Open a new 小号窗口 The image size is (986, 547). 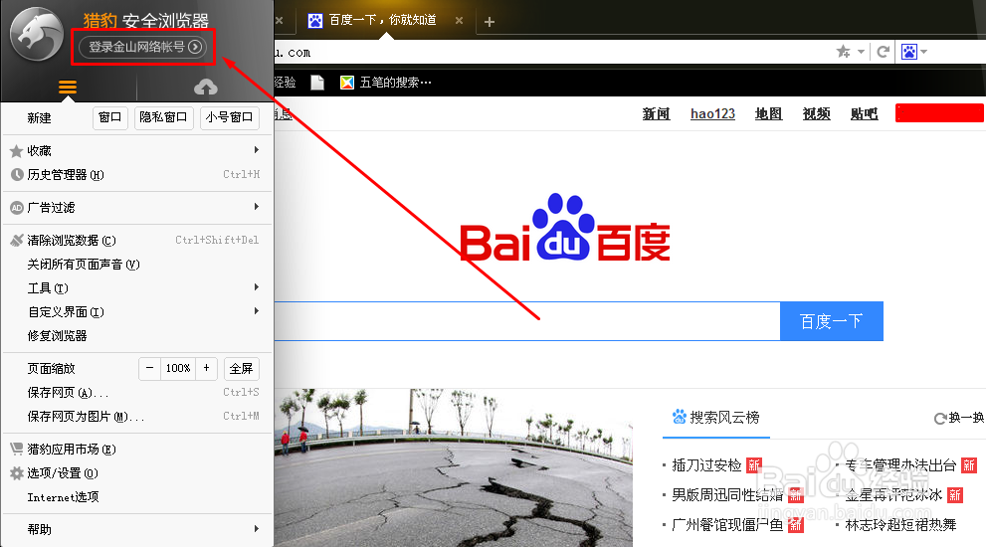(x=230, y=117)
